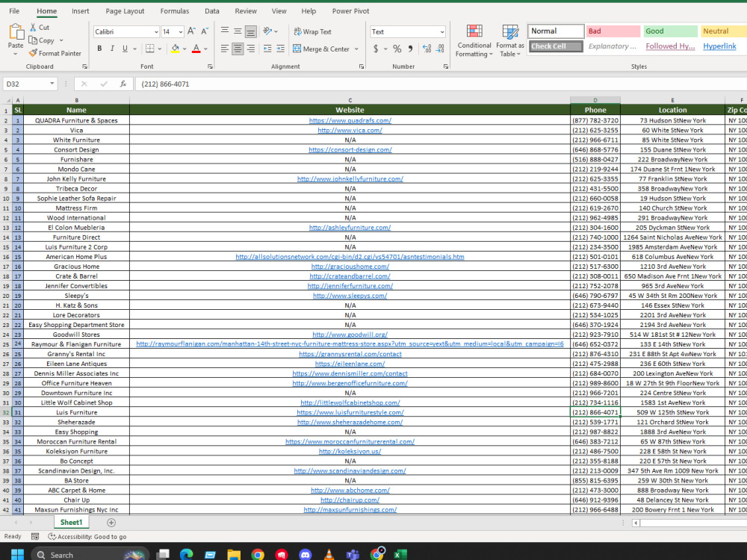
Task: Toggle Merge & Center for cells
Action: coord(321,49)
